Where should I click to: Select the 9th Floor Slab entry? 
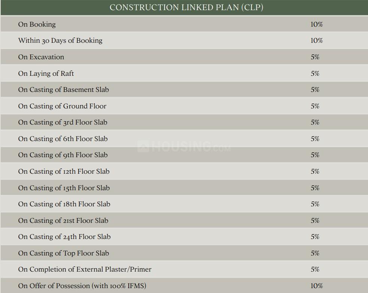63,155
